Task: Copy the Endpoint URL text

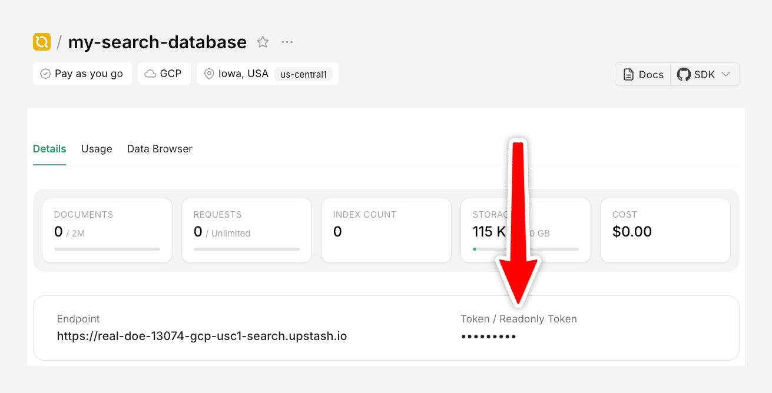Action: [x=202, y=337]
